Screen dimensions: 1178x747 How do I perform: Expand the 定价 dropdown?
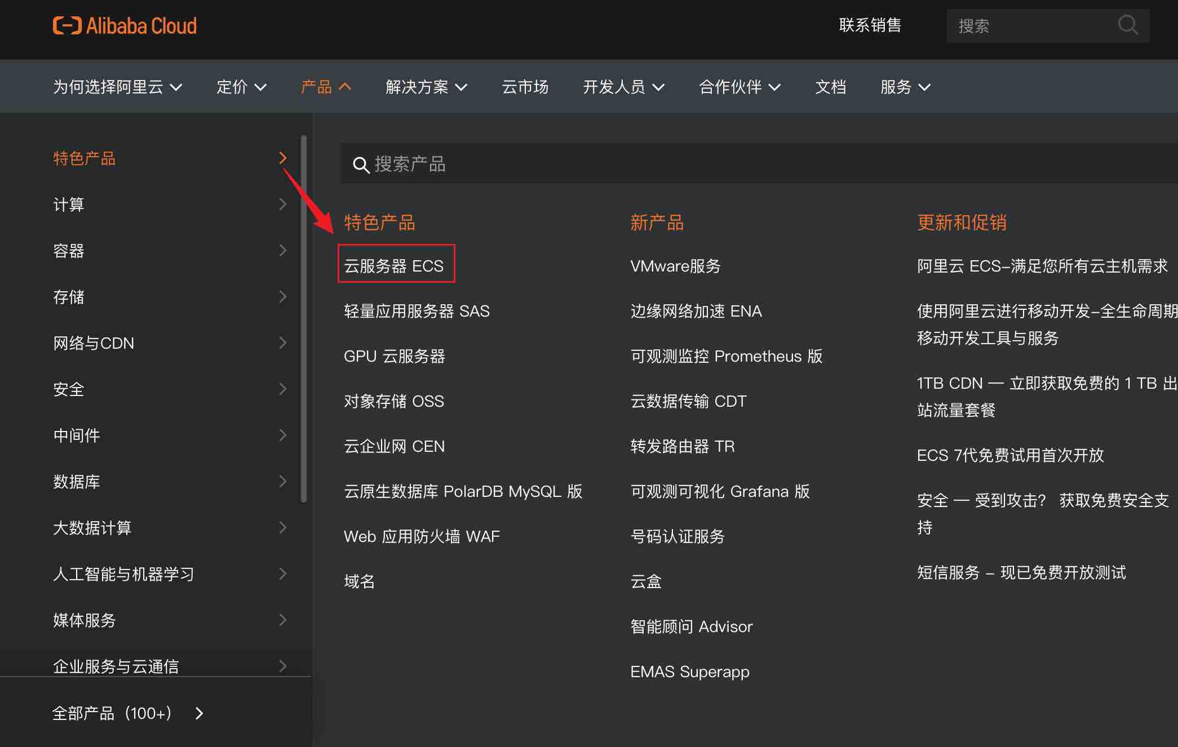pos(242,87)
